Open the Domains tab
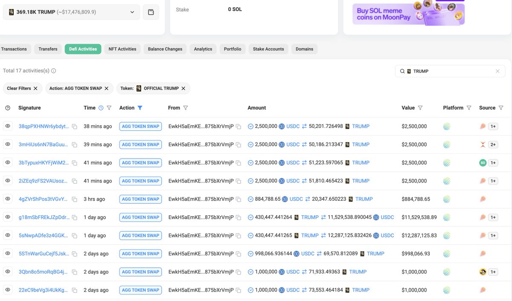The height and width of the screenshot is (301, 512). (304, 49)
